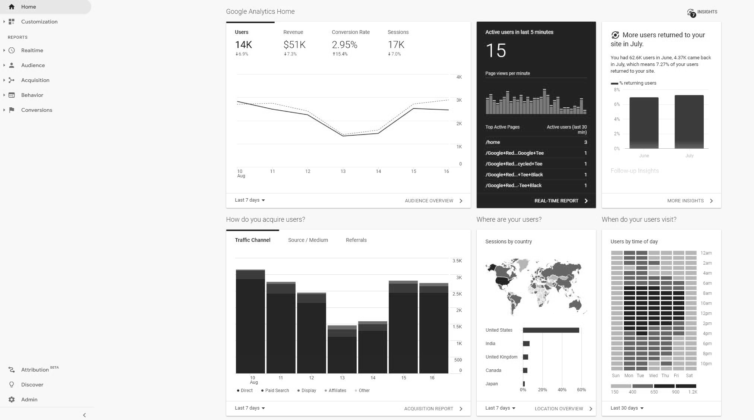Open the Audience Overview link

tap(429, 201)
